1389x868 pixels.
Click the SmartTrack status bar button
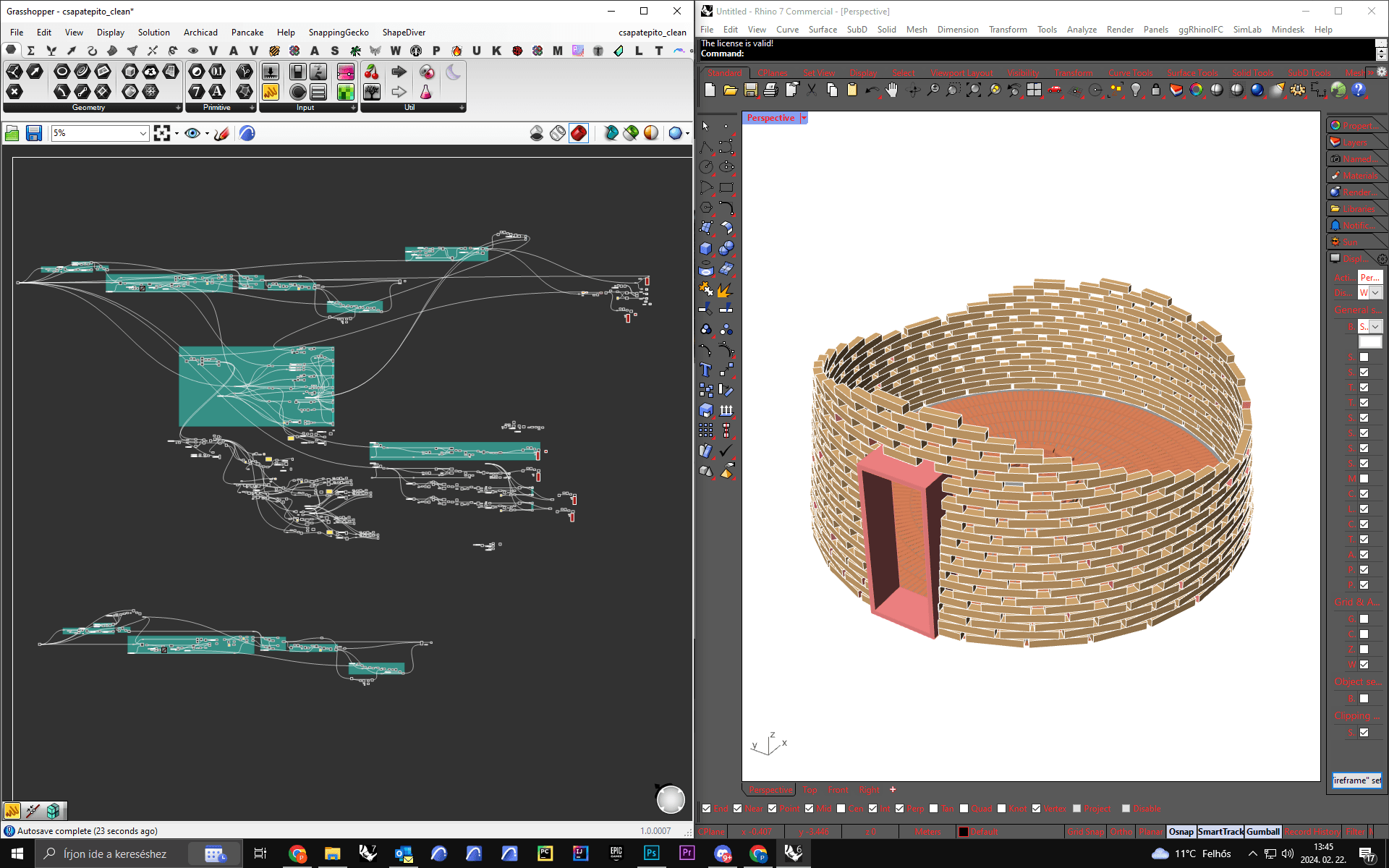(1220, 832)
